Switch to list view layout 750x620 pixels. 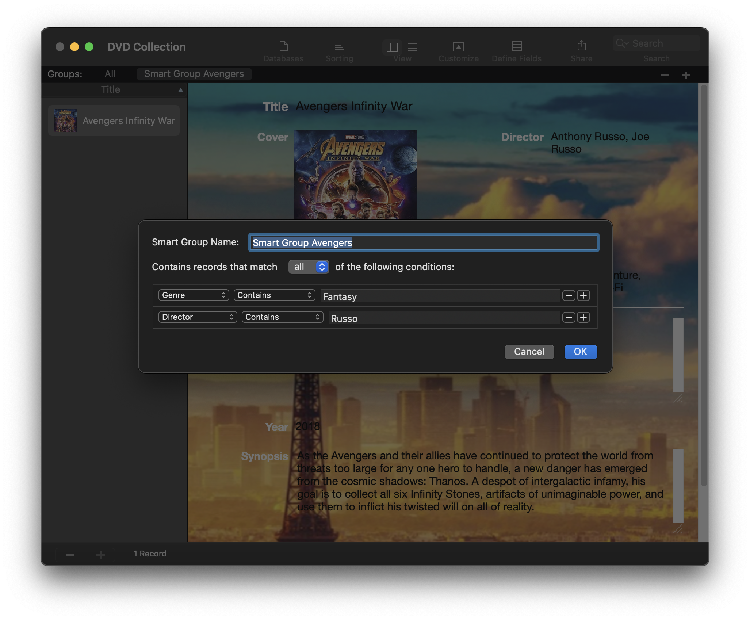pyautogui.click(x=413, y=47)
